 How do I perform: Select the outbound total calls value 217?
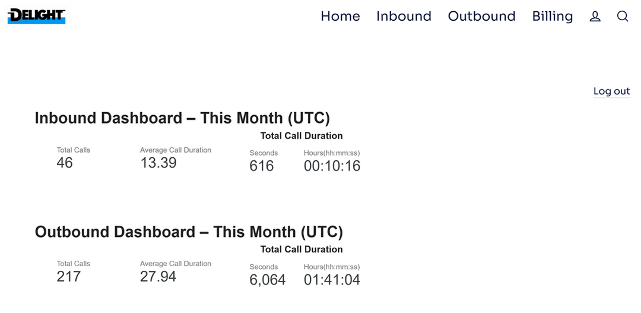68,276
